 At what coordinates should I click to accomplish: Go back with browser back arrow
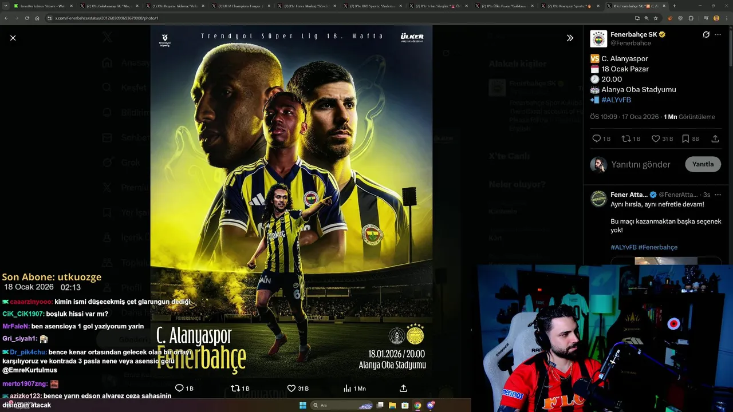point(6,18)
